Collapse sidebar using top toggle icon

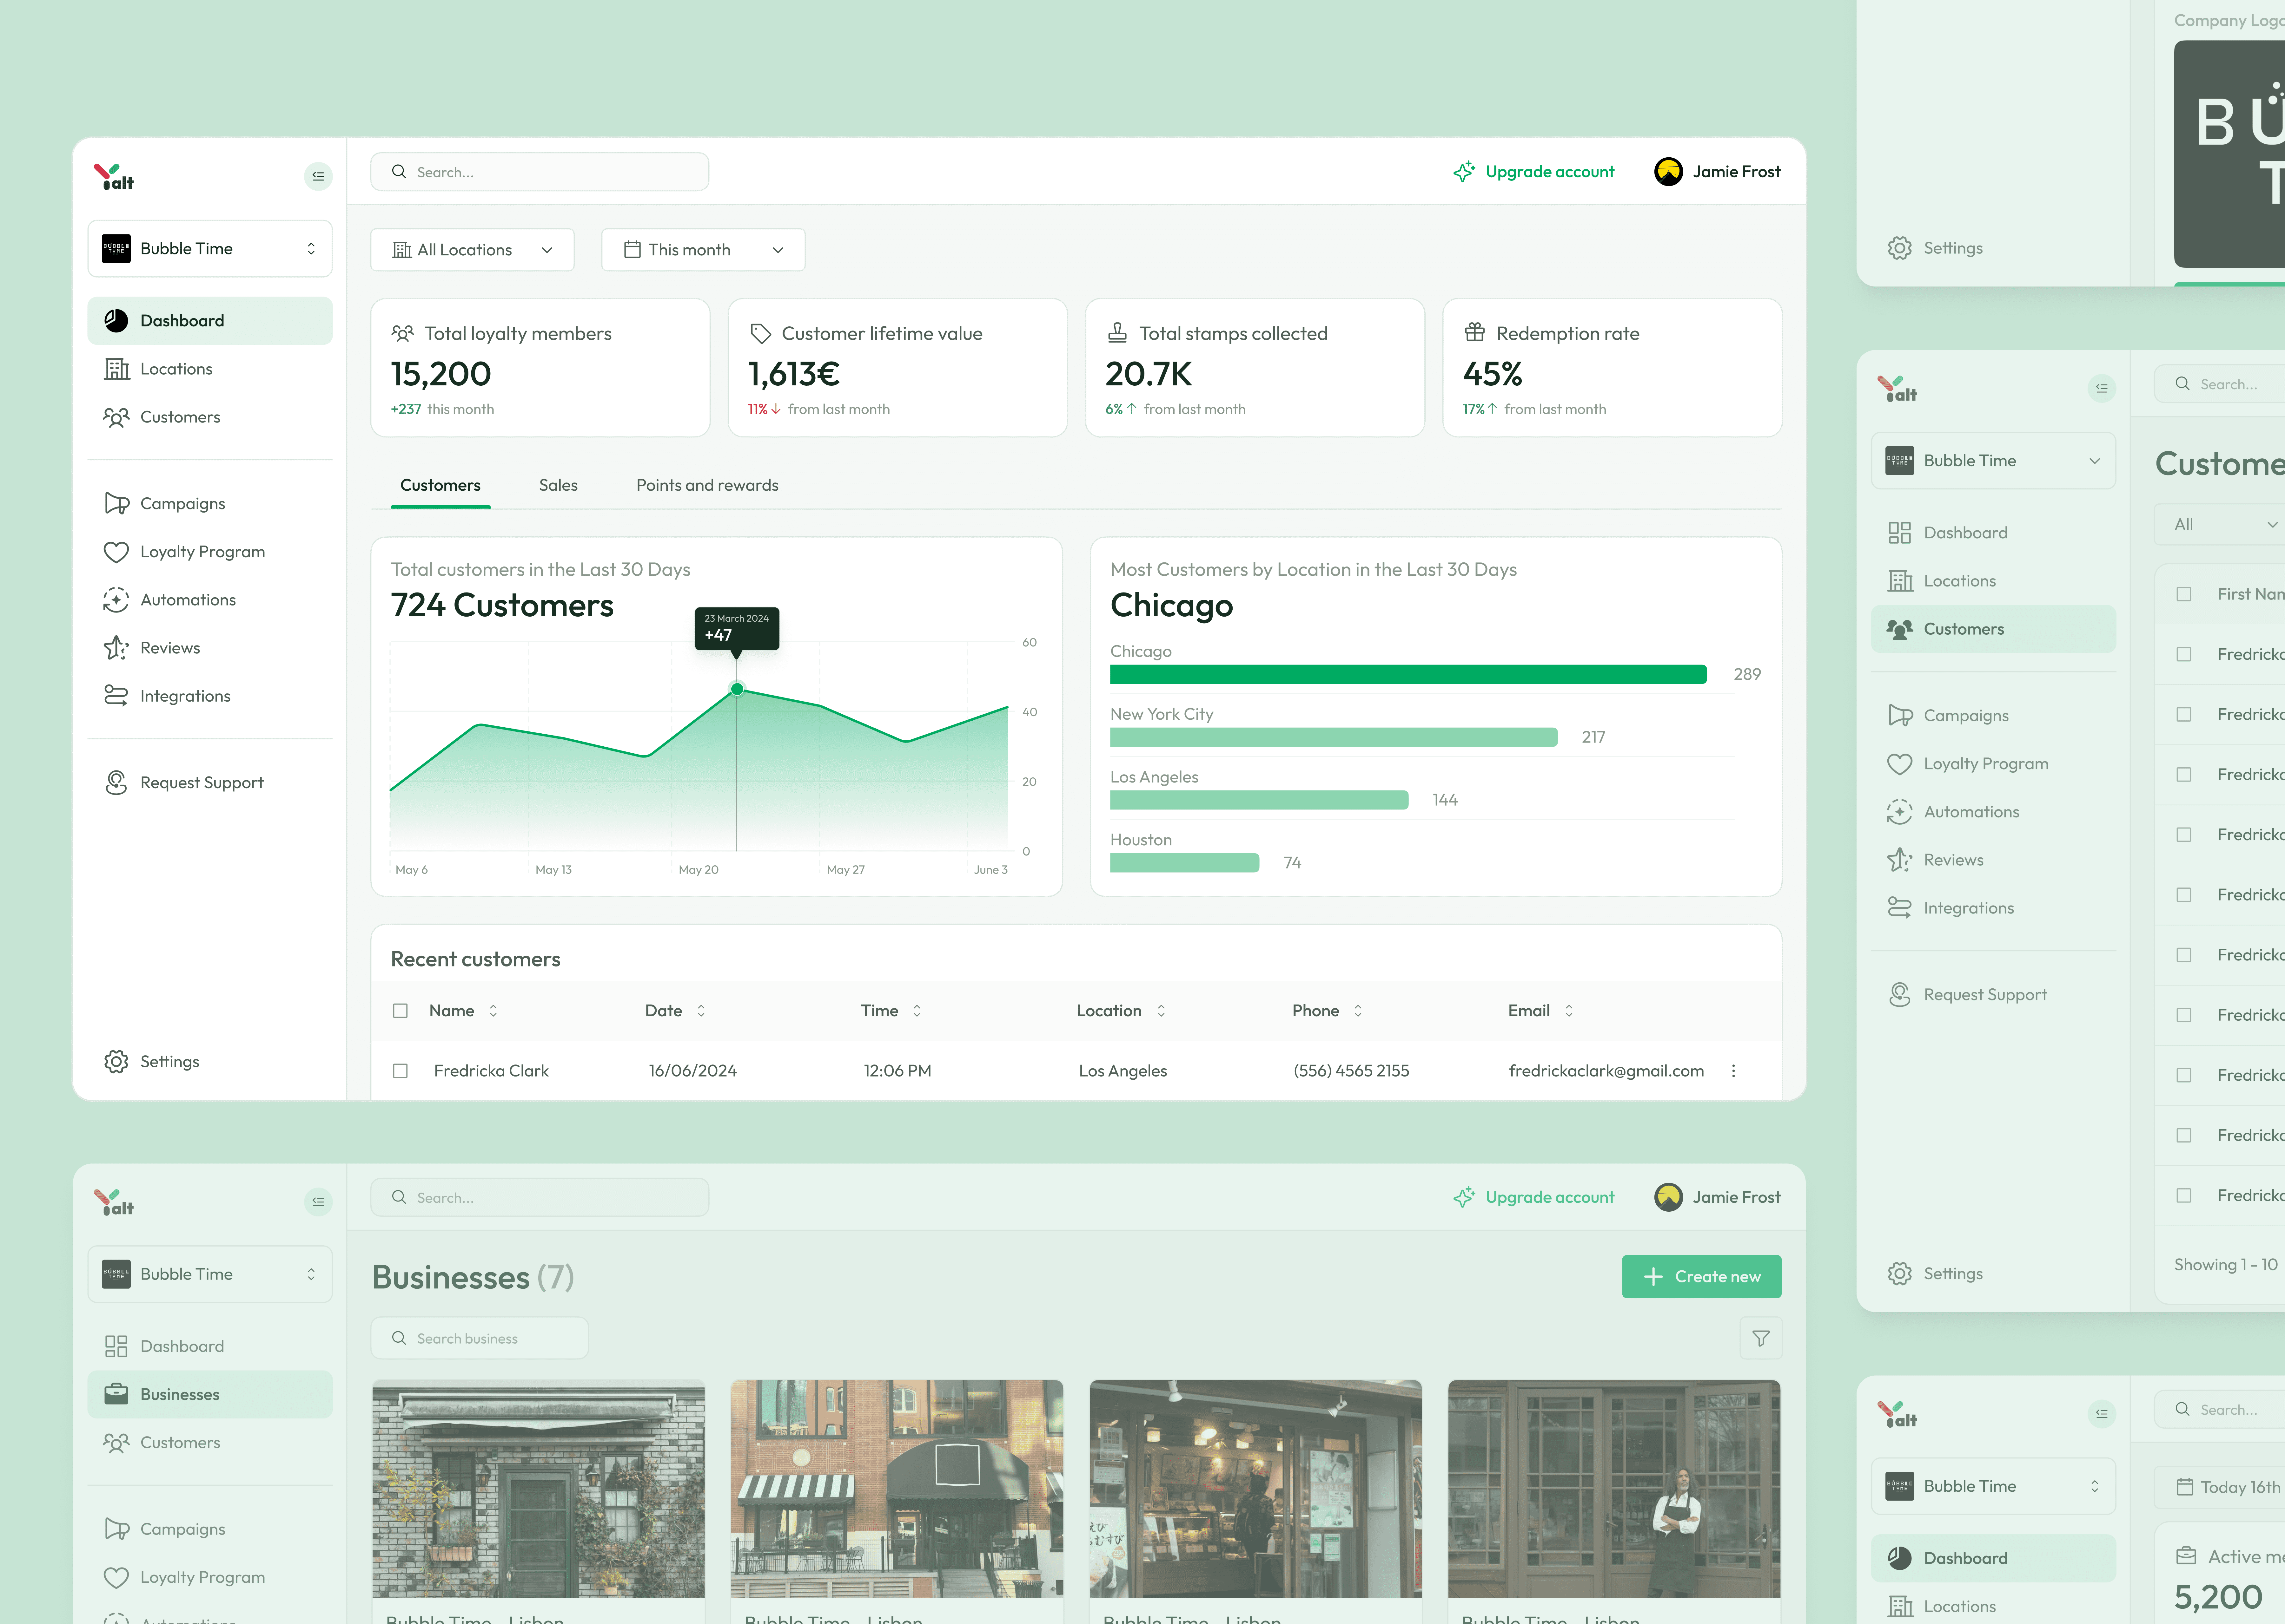coord(318,176)
